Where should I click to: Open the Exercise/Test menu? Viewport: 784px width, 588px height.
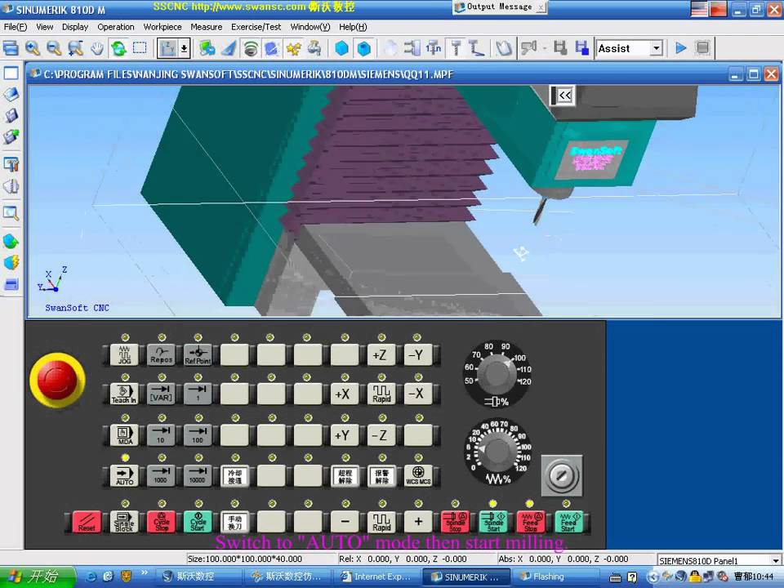click(x=256, y=27)
